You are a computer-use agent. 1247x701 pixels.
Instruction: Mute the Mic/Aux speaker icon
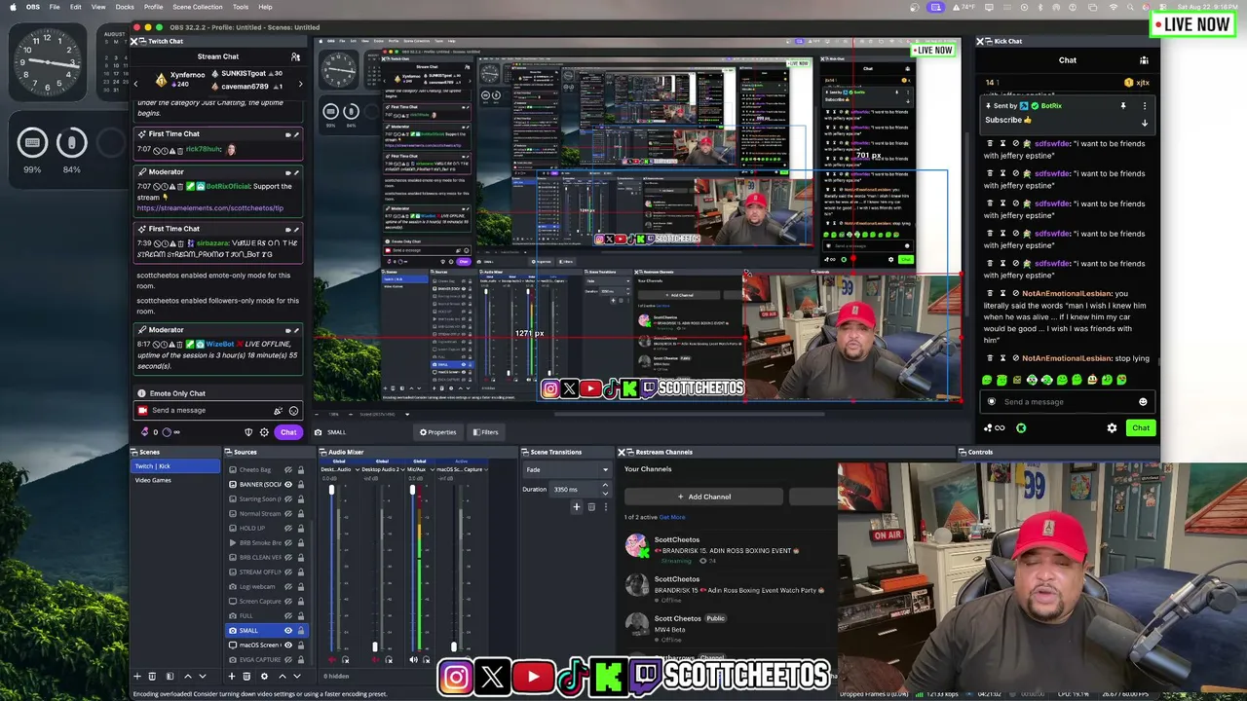(413, 659)
